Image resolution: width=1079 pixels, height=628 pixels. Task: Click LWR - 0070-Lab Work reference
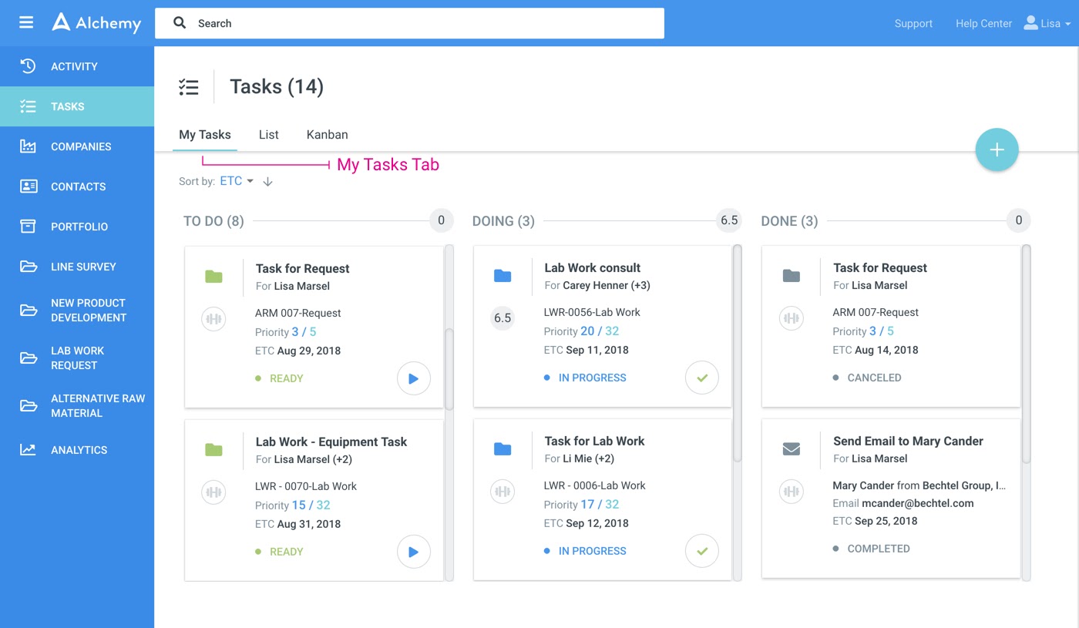point(306,486)
